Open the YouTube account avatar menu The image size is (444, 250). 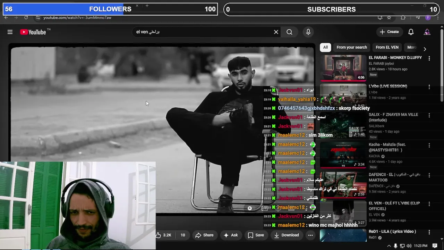(x=427, y=32)
